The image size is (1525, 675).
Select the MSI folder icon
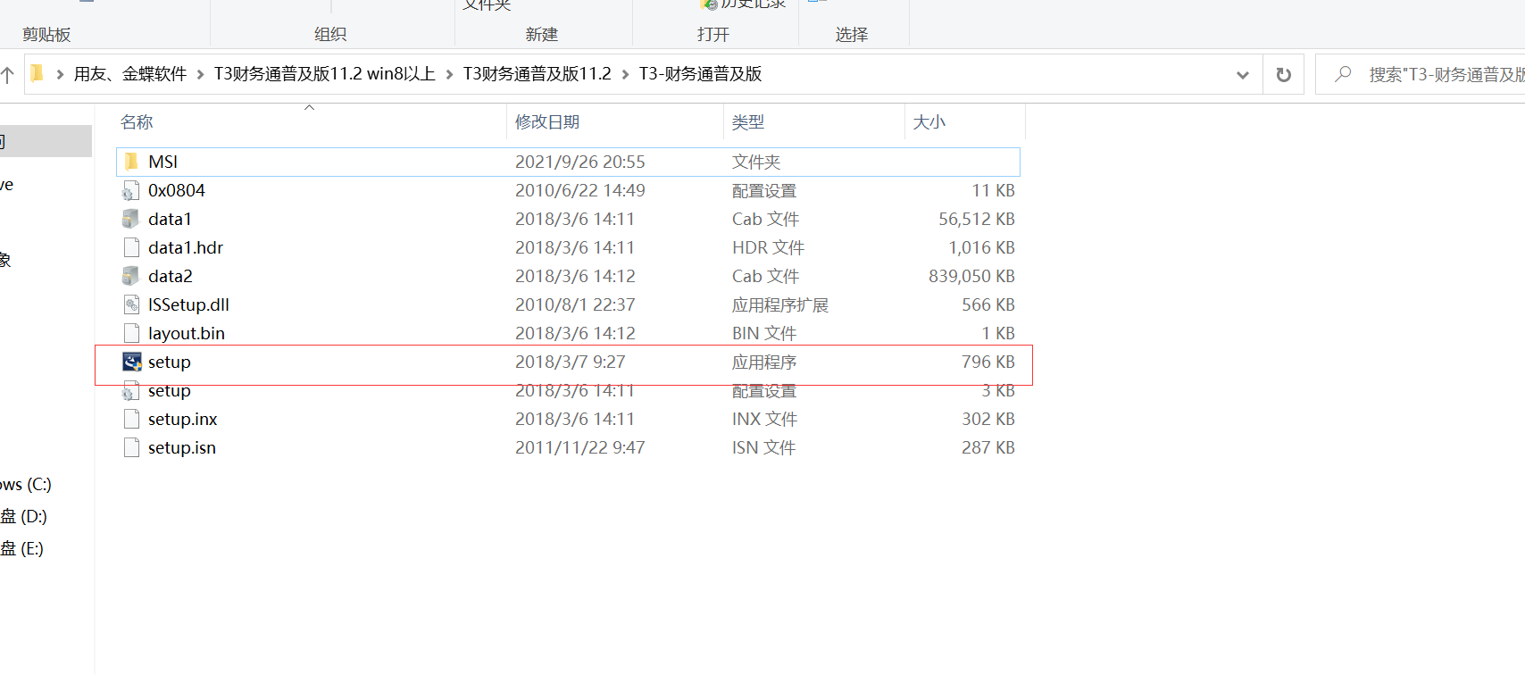[x=131, y=162]
